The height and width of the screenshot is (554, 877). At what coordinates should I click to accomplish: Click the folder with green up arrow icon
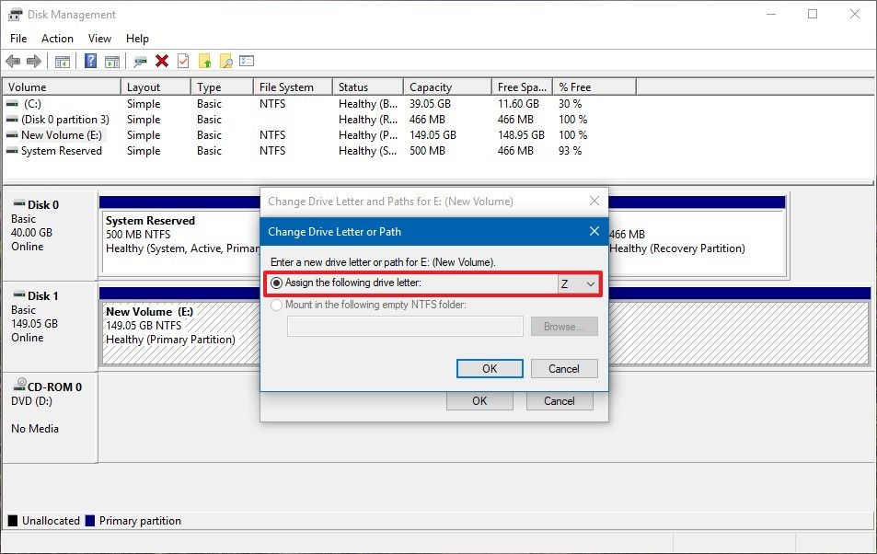click(x=203, y=61)
